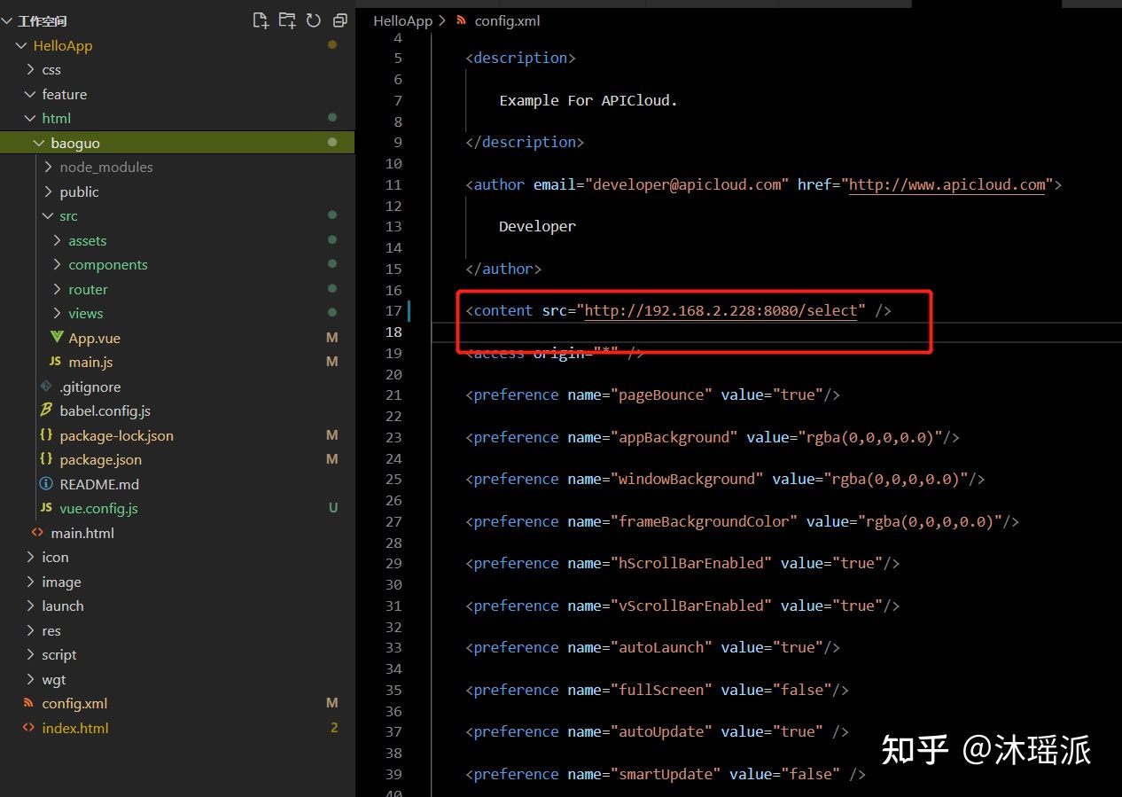
Task: Collapse the baoguo folder
Action: [x=40, y=143]
